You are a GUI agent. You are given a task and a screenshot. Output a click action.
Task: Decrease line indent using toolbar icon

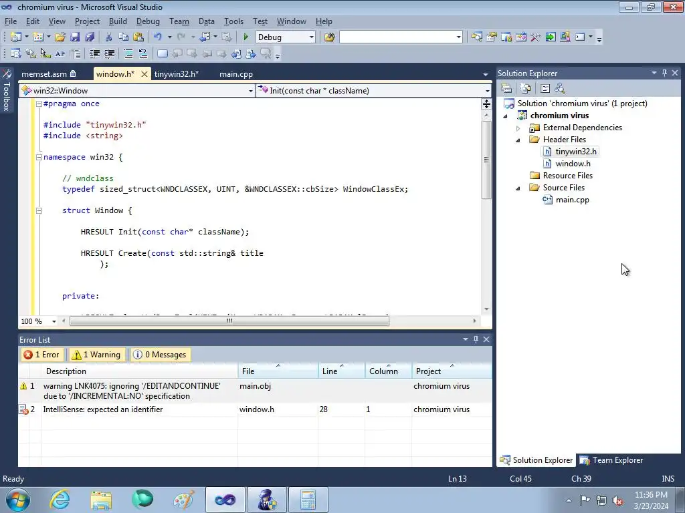[x=94, y=53]
